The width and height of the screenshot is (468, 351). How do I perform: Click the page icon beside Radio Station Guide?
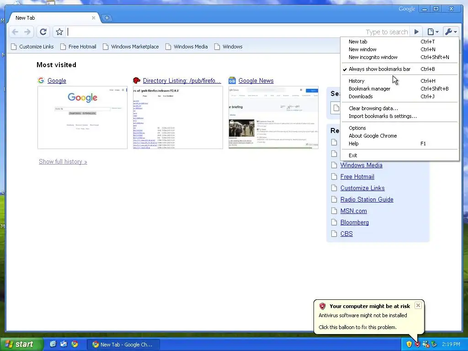coord(334,199)
